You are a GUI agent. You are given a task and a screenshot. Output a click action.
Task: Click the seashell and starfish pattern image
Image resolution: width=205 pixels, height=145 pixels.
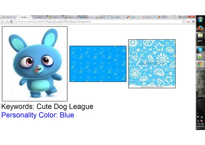click(152, 64)
